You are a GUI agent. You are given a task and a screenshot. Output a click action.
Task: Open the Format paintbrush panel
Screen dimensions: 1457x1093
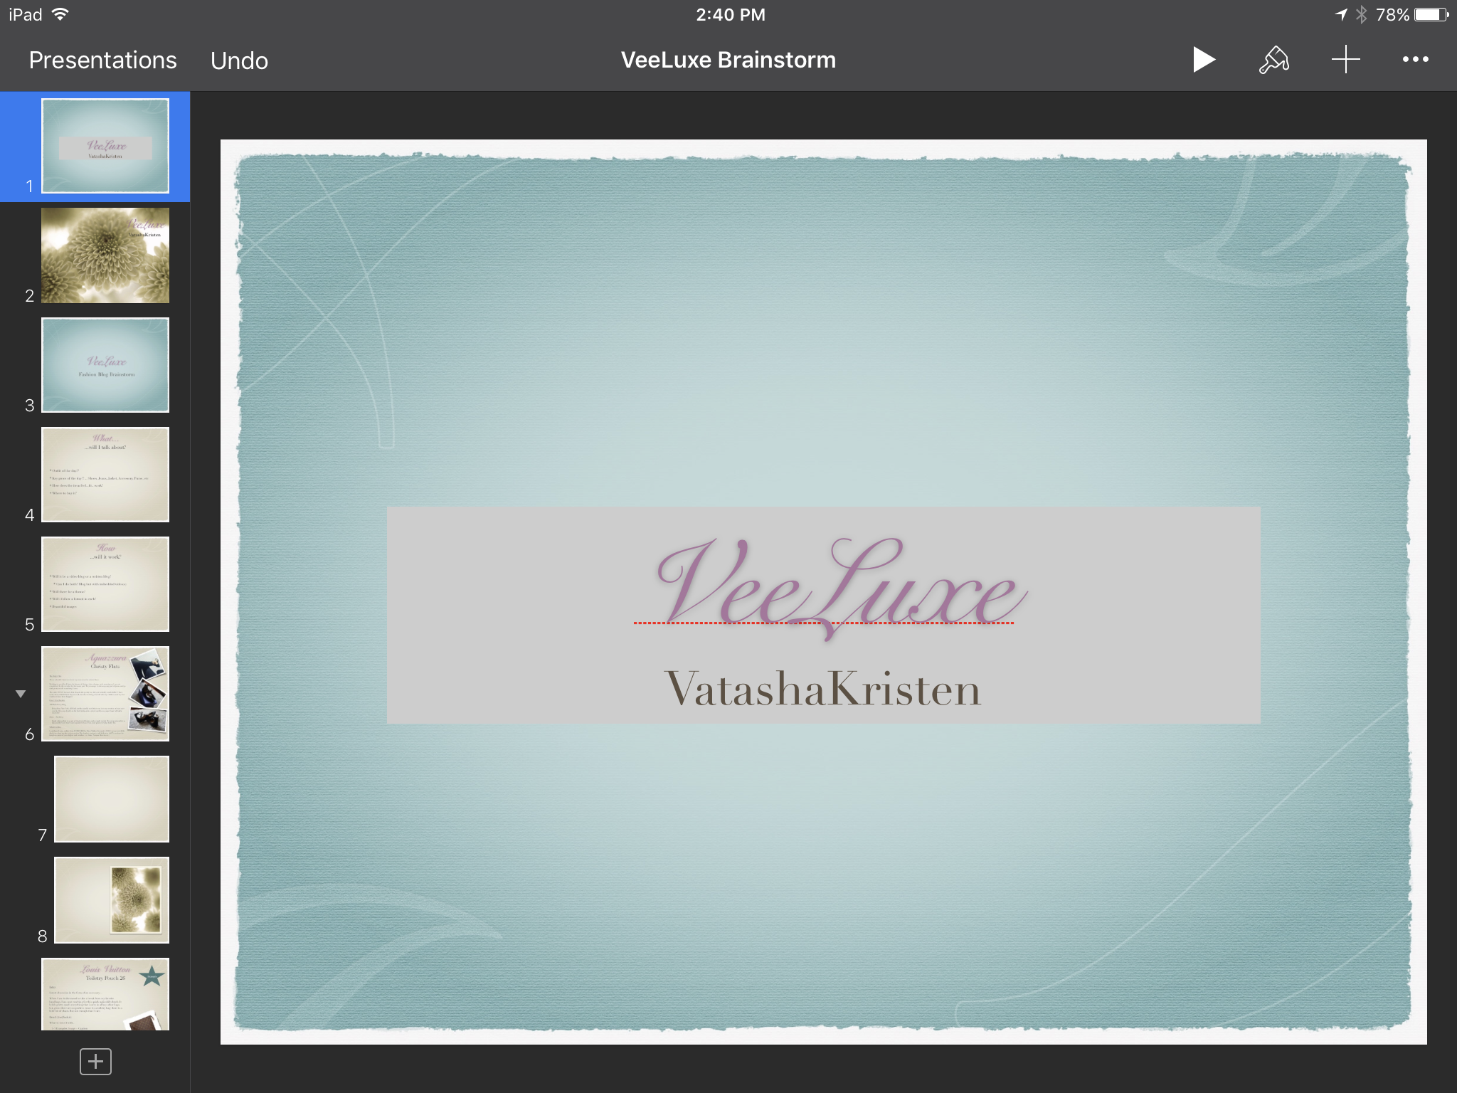click(1273, 60)
